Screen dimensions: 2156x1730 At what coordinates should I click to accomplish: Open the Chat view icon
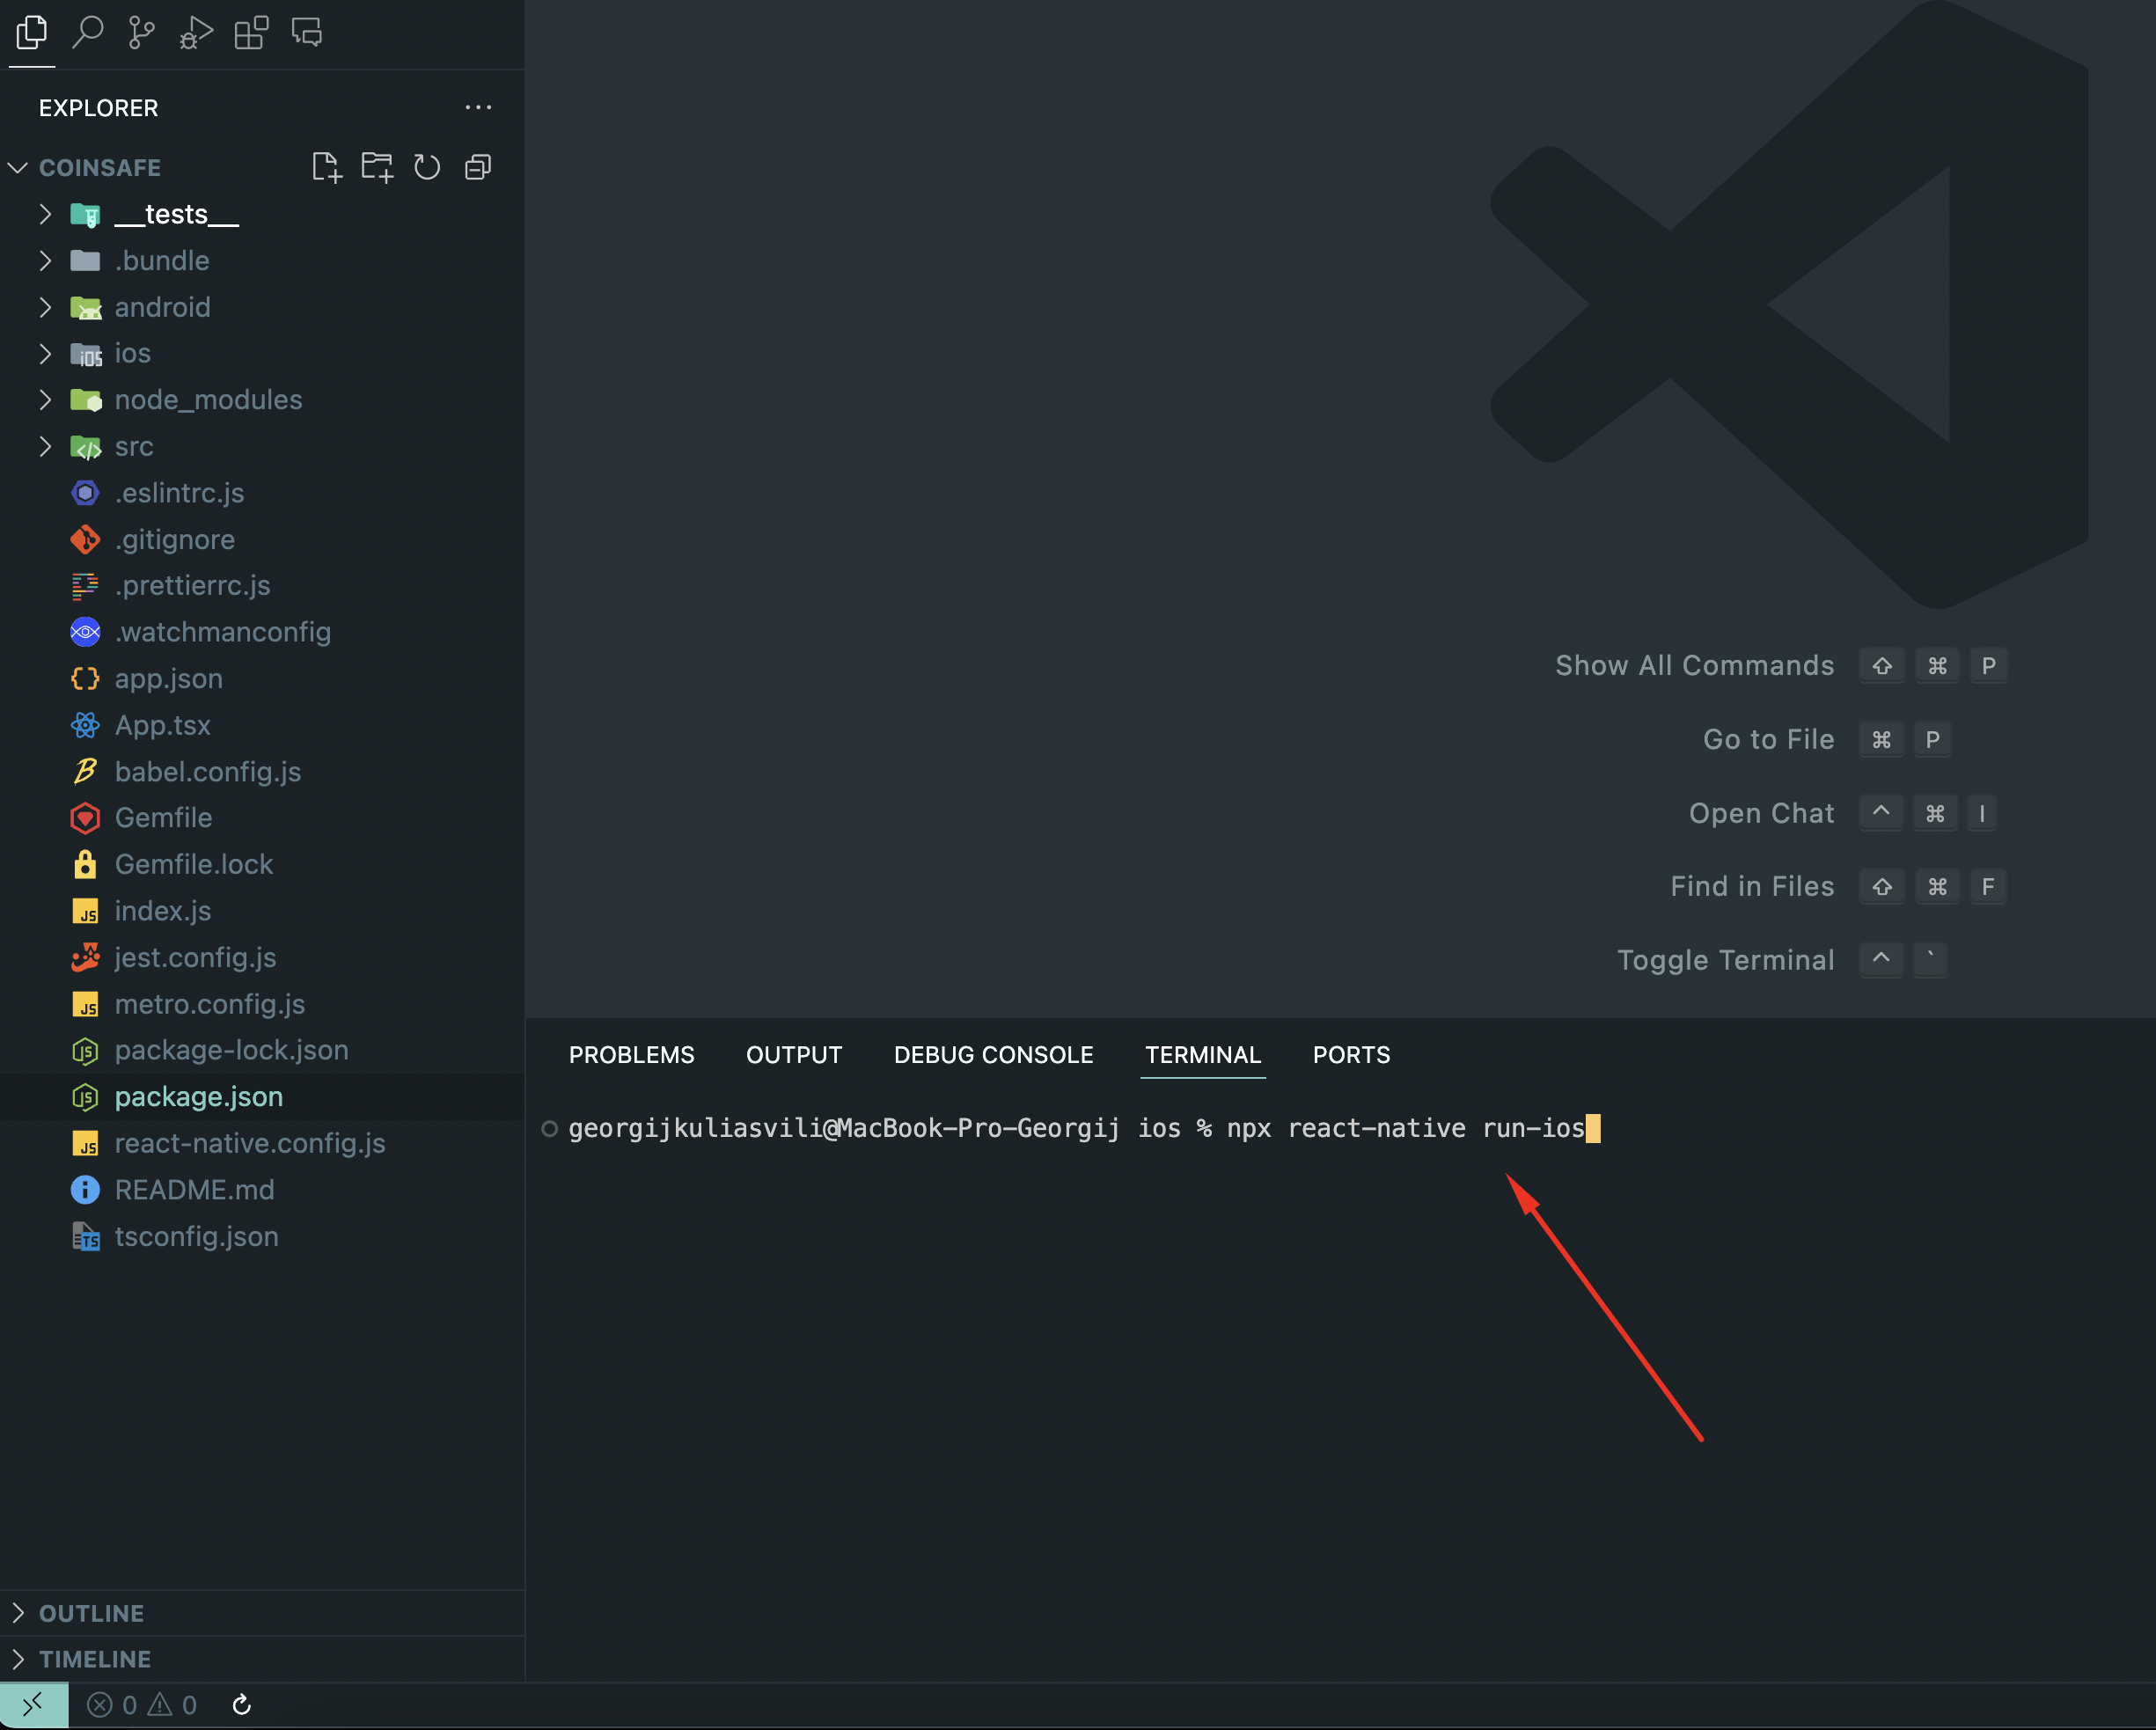pyautogui.click(x=307, y=33)
